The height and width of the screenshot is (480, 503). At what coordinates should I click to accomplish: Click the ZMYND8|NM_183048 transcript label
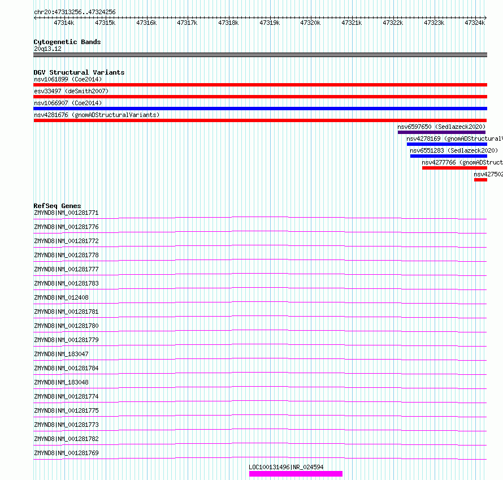(61, 382)
